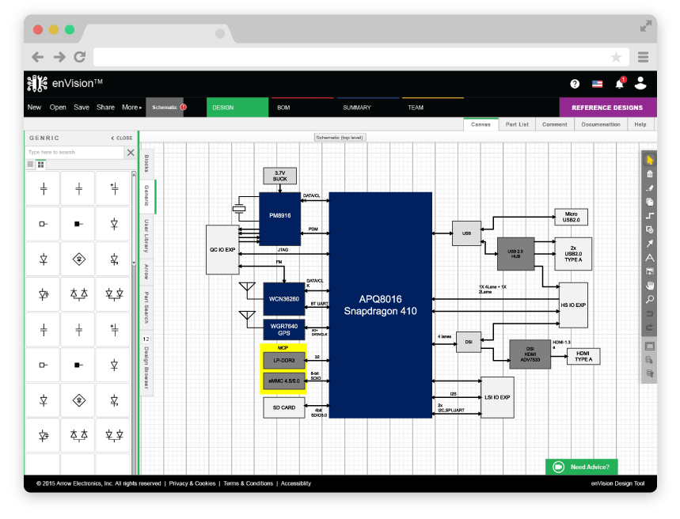
Task: Select the yellow pointer arrow tool
Action: (x=649, y=161)
